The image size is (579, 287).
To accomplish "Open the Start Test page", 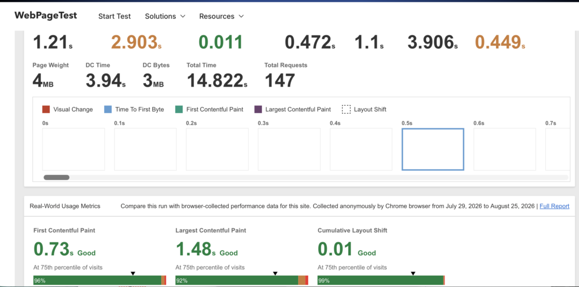I will (x=114, y=16).
